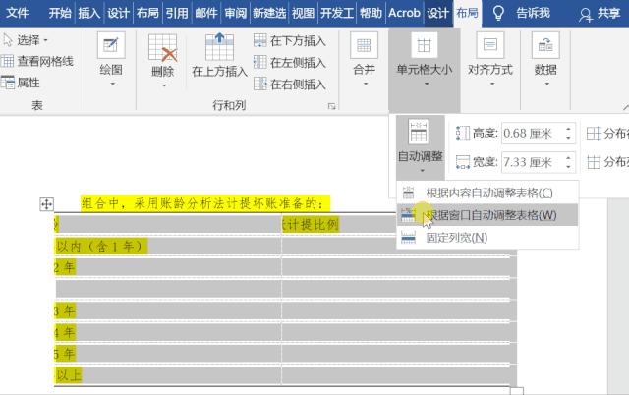The image size is (629, 395).
Task: Click 在右侧插入 insert right
Action: click(290, 85)
